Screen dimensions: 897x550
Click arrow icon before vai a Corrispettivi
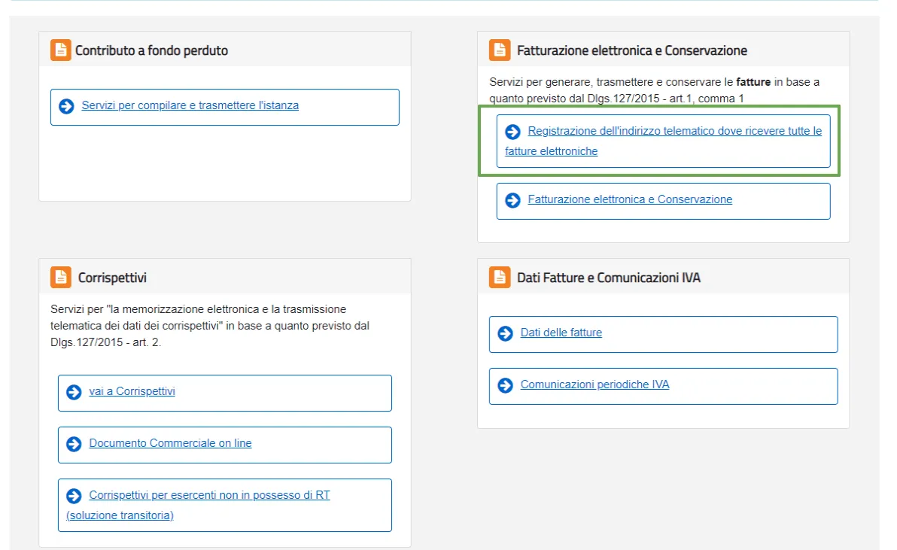pyautogui.click(x=74, y=392)
